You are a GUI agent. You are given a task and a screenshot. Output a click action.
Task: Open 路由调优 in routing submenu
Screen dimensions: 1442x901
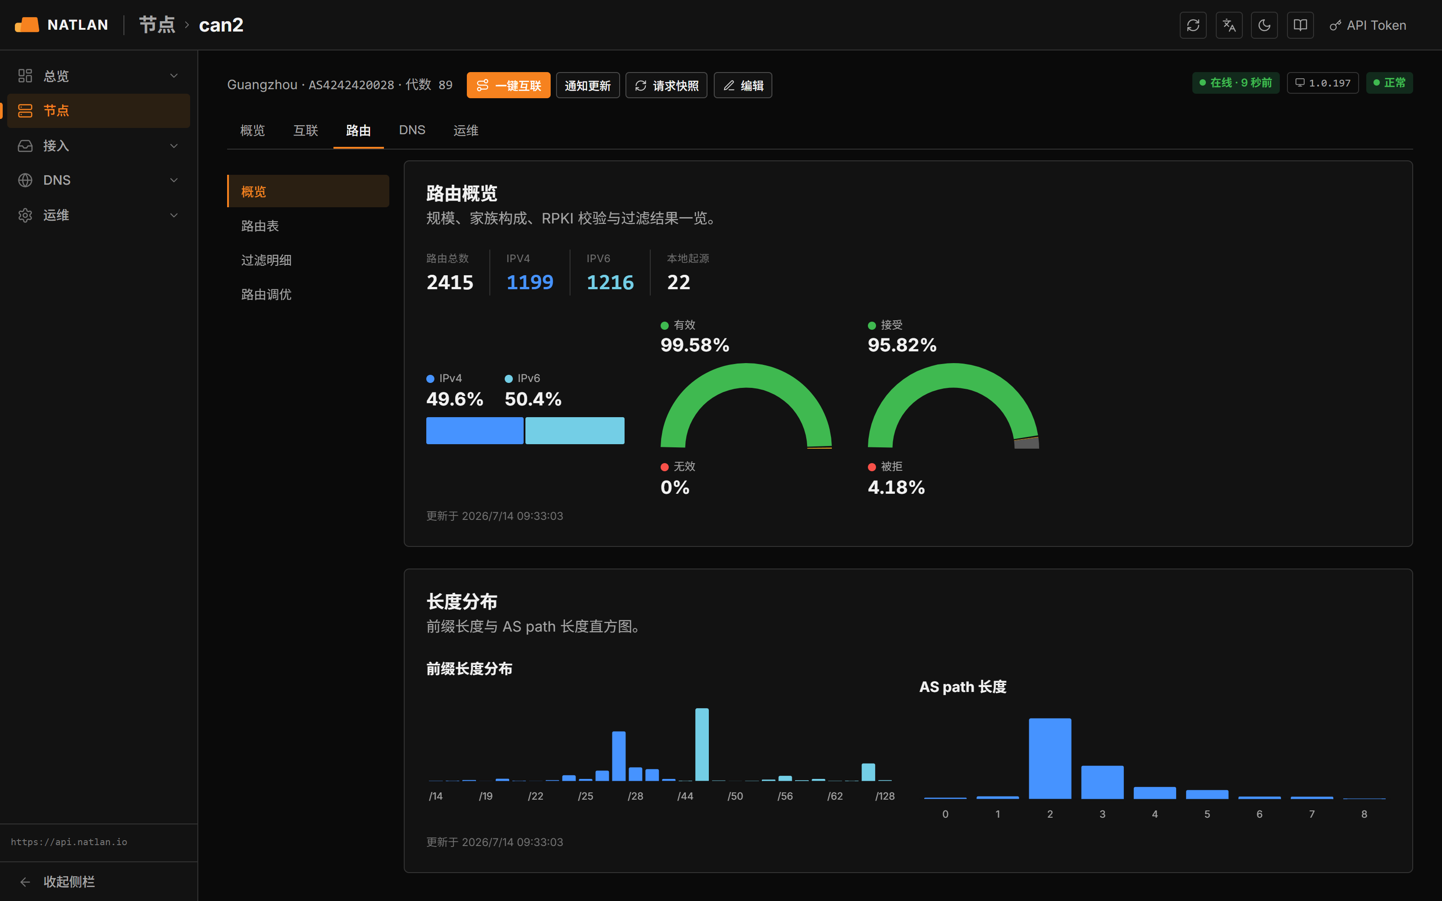pyautogui.click(x=308, y=294)
